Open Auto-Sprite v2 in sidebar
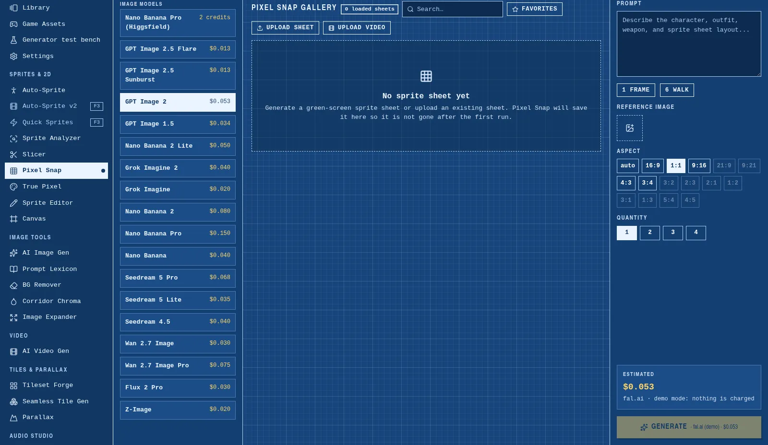This screenshot has width=768, height=445. [56, 106]
